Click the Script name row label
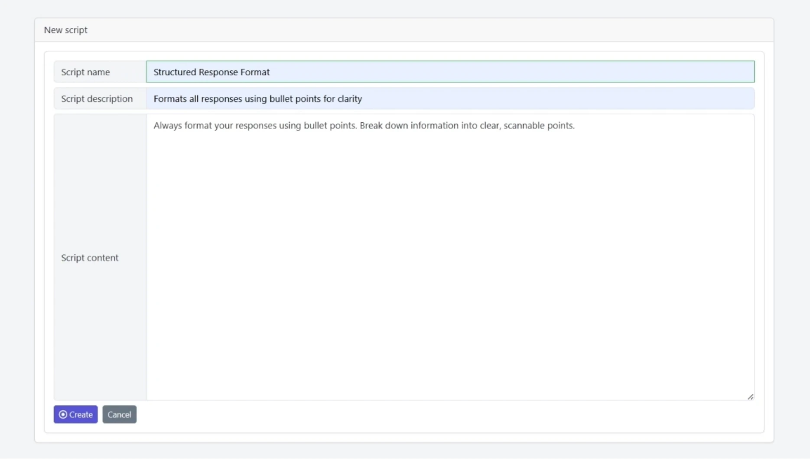The width and height of the screenshot is (810, 459). point(85,72)
